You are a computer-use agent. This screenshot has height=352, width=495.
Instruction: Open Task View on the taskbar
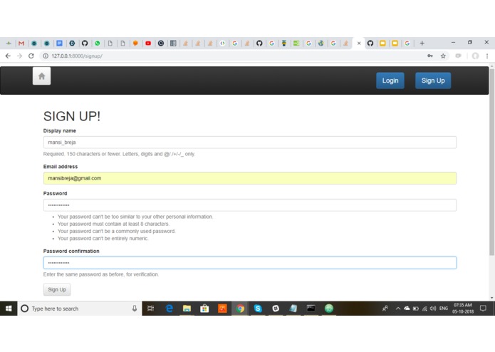(x=150, y=309)
